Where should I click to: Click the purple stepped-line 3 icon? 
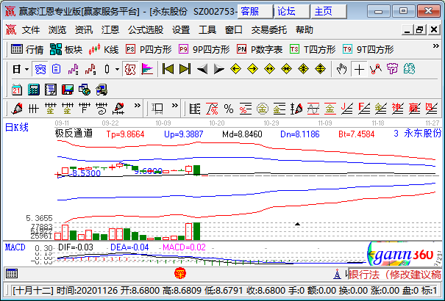(74, 69)
